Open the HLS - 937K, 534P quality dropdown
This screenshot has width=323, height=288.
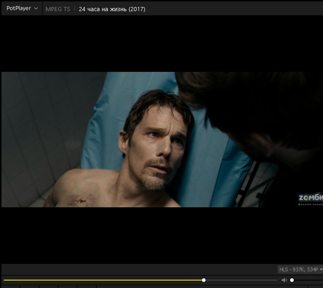tap(300, 269)
